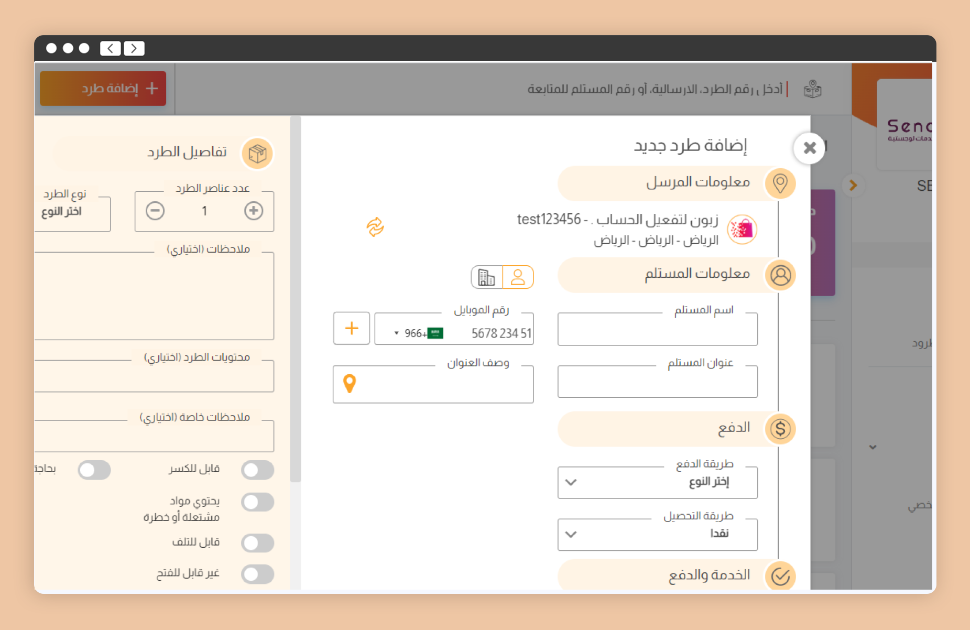Open the طريقة التحصيل collection method dropdown
The height and width of the screenshot is (630, 970).
pyautogui.click(x=657, y=534)
